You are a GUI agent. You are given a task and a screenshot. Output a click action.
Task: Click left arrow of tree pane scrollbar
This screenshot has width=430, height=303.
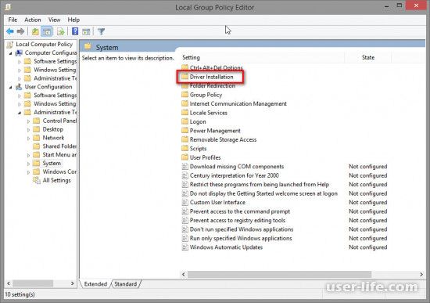9,283
